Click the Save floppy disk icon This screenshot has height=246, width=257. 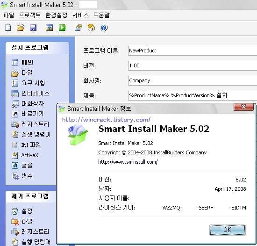pos(33,28)
